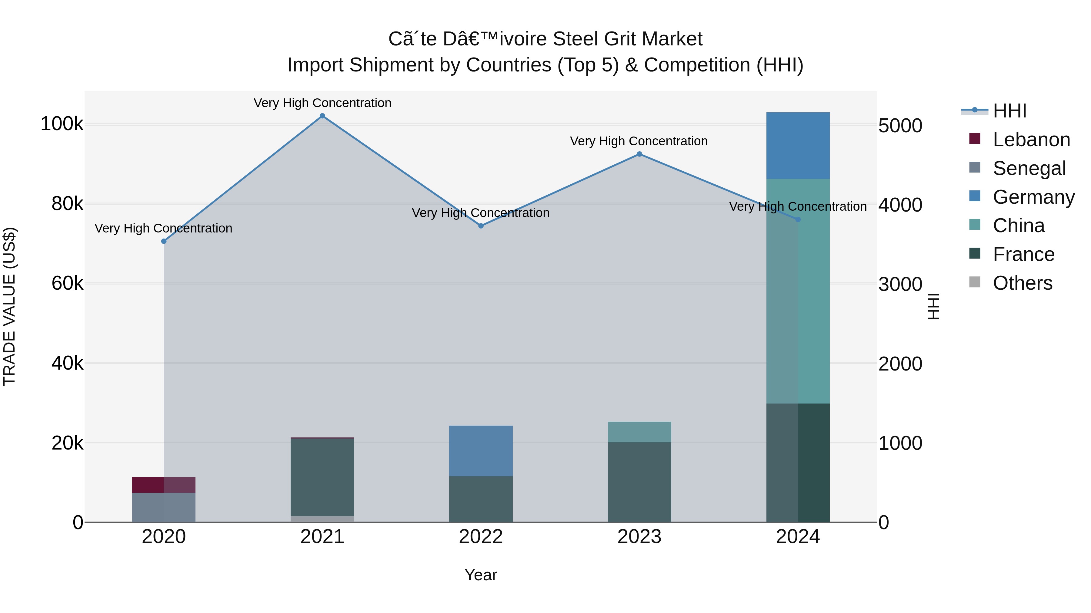
Task: Click the 2024 Very High Concentration annotation
Action: 798,206
